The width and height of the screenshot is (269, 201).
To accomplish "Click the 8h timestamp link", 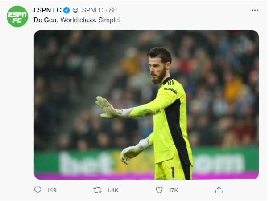I will [113, 10].
